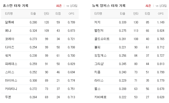The image size is (169, 103).
Task: Select Yankees 시즌 tab
Action: 148,6
